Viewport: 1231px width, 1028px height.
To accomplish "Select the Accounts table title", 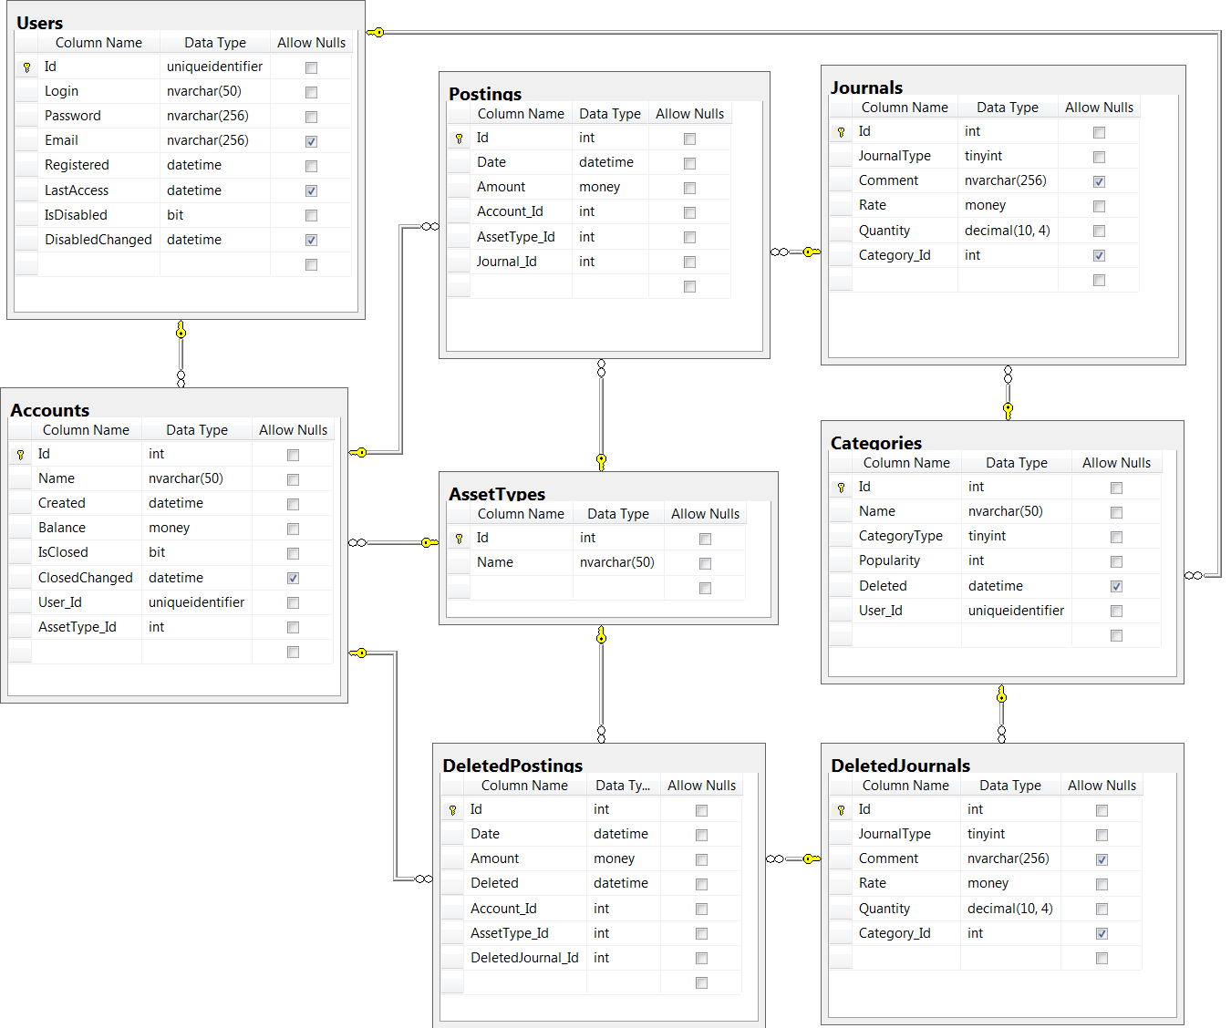I will pos(50,410).
